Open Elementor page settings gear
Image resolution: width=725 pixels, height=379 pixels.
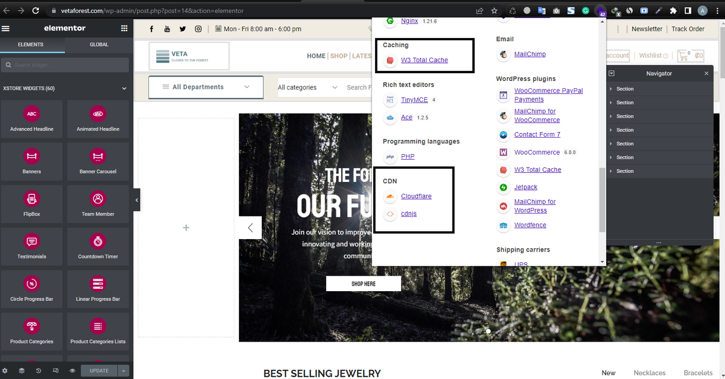point(5,371)
